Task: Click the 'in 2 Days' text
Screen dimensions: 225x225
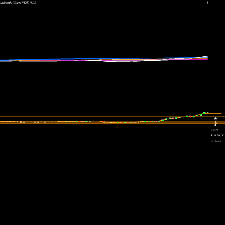Action: (216, 141)
